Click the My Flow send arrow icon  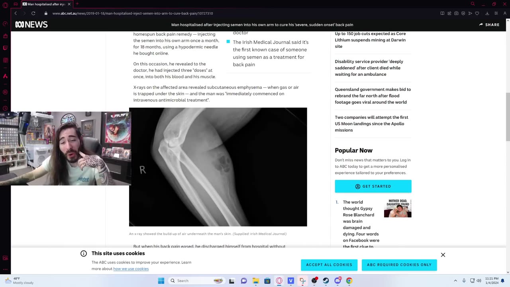coord(470,13)
